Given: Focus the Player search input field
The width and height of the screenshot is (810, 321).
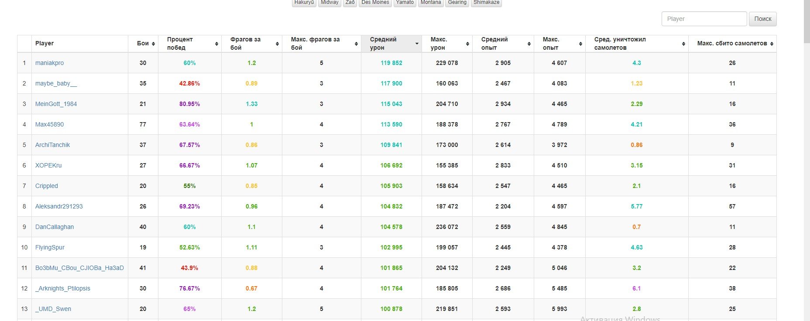Looking at the screenshot, I should tap(704, 19).
